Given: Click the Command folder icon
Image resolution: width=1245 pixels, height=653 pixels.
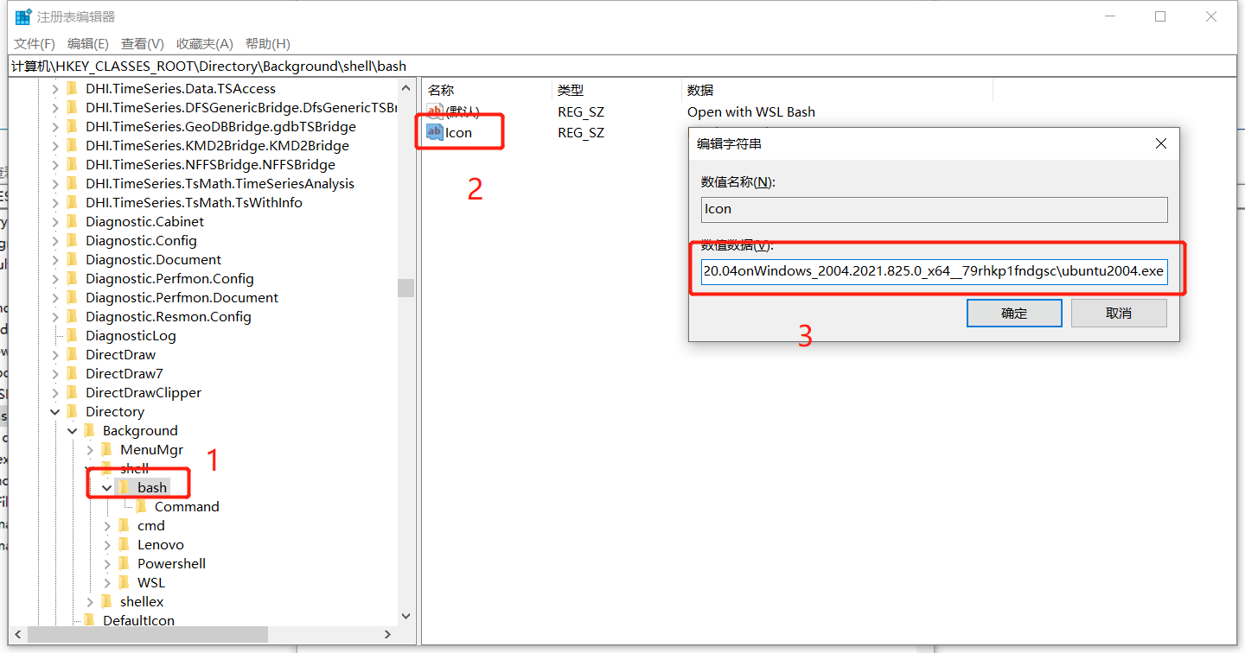Looking at the screenshot, I should click(141, 506).
